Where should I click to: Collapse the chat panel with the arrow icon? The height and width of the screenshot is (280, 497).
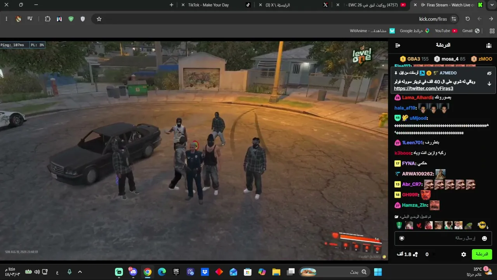(x=398, y=45)
